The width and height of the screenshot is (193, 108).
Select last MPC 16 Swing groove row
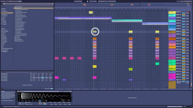click(27, 81)
